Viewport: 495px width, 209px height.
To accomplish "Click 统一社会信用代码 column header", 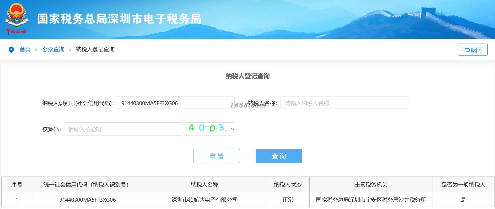I will tap(88, 184).
